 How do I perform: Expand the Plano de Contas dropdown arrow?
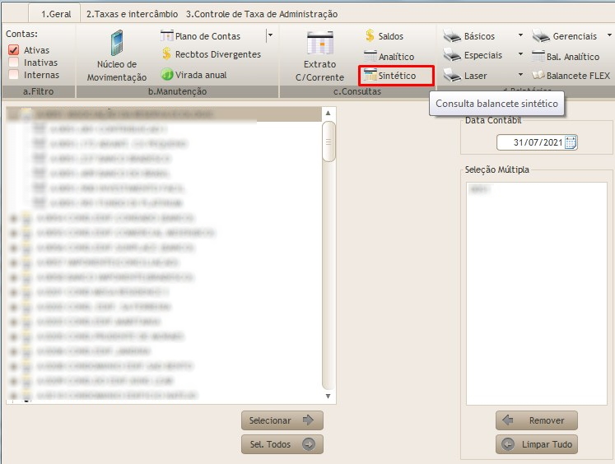(x=270, y=36)
